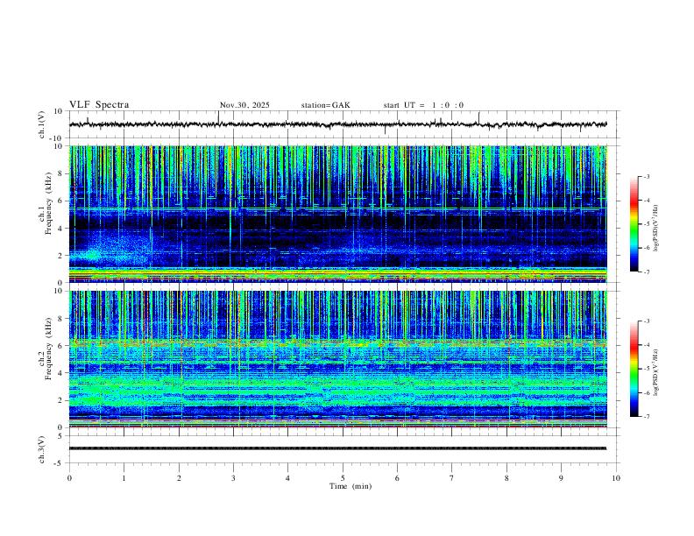
Task: Click the "VLF Spectra" plot title
Action: [99, 105]
